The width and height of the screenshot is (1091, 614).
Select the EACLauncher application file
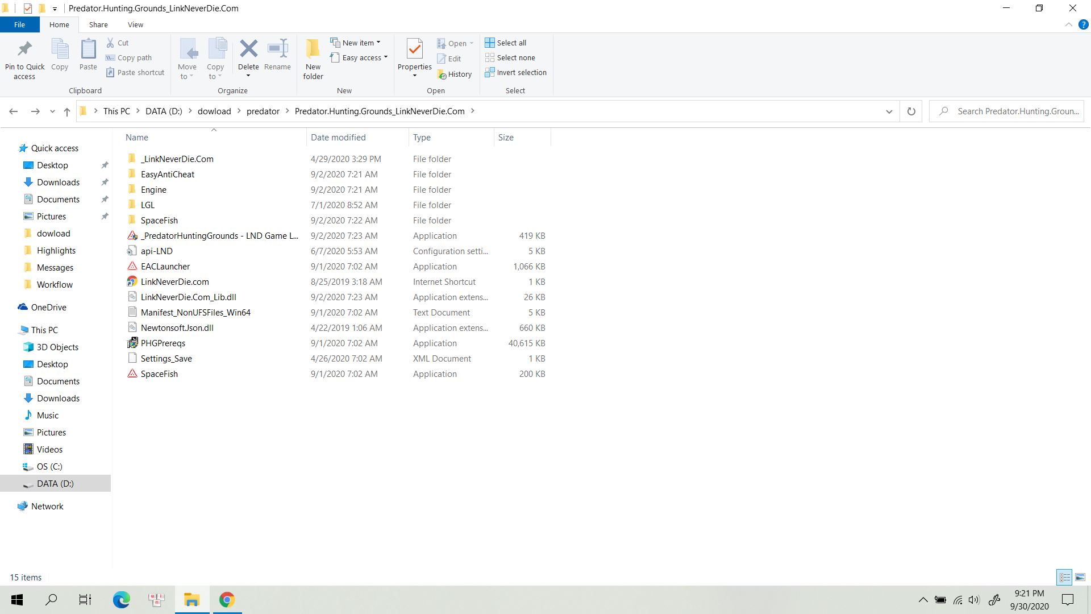[165, 266]
